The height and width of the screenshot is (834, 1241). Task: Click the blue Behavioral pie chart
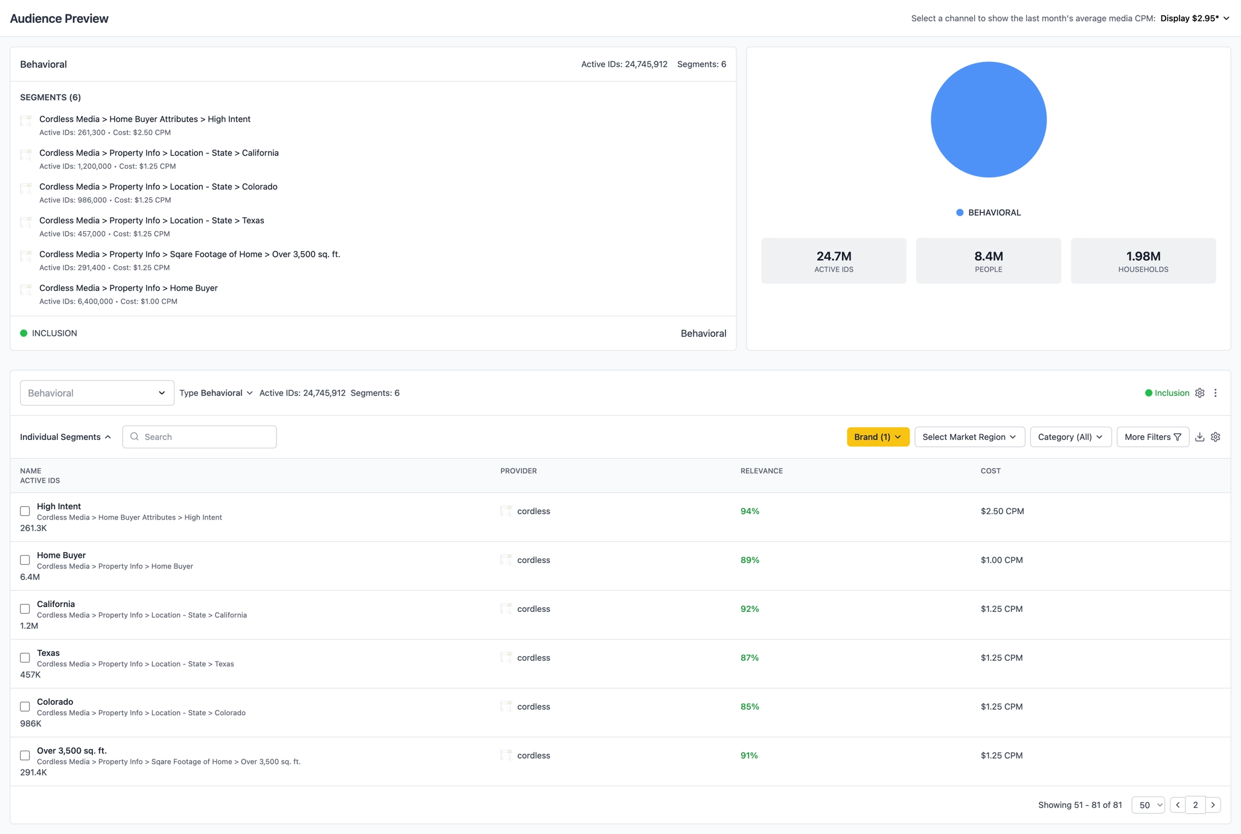pos(988,119)
